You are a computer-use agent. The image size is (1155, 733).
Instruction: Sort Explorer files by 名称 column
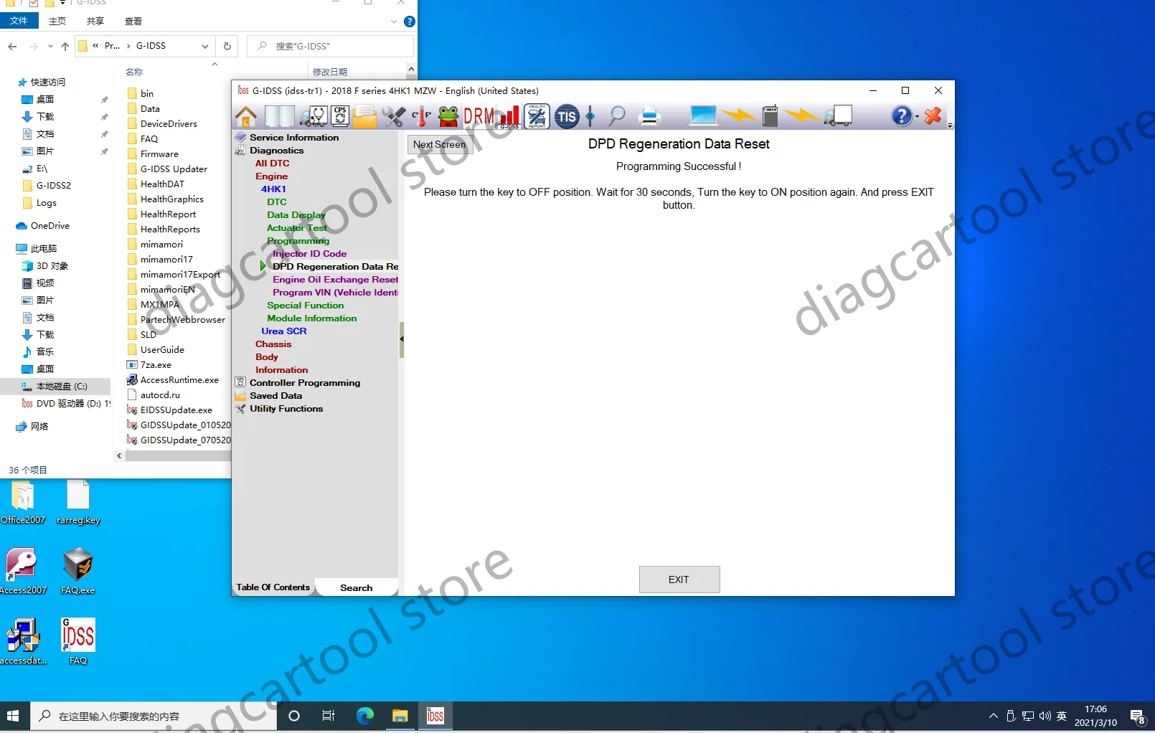tap(134, 72)
